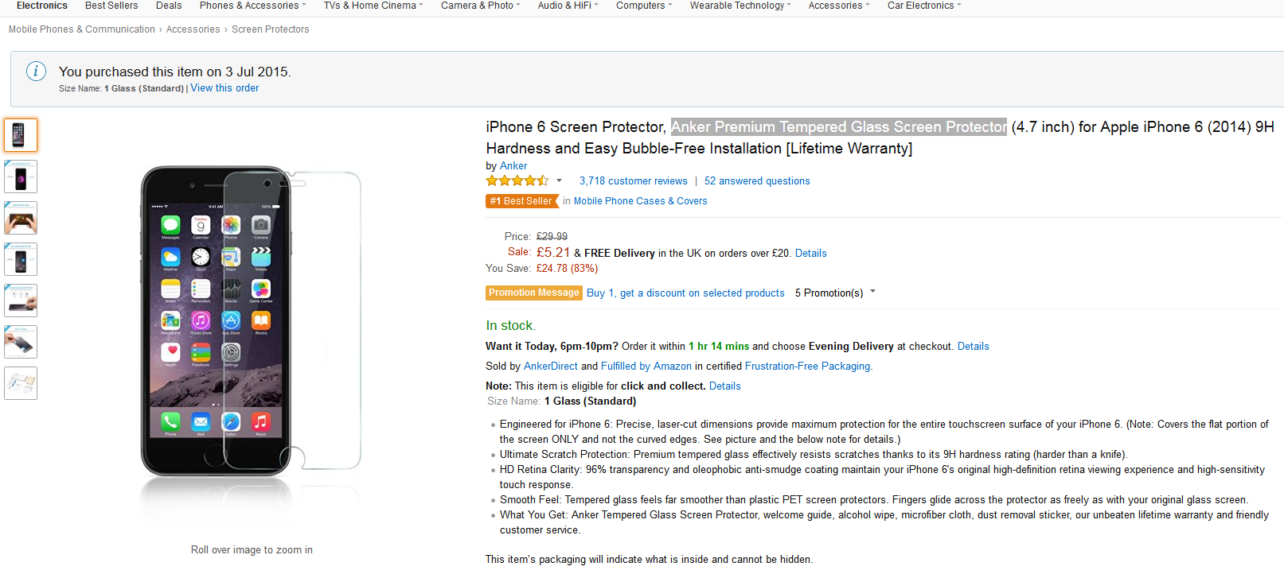Viewport: 1284px width, 578px height.
Task: Open the 'View this order' link
Action: click(x=224, y=88)
